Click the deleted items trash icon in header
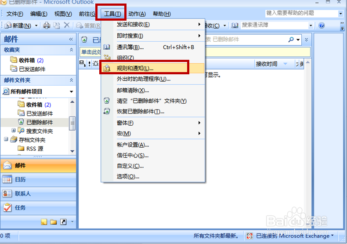 [x=84, y=40]
